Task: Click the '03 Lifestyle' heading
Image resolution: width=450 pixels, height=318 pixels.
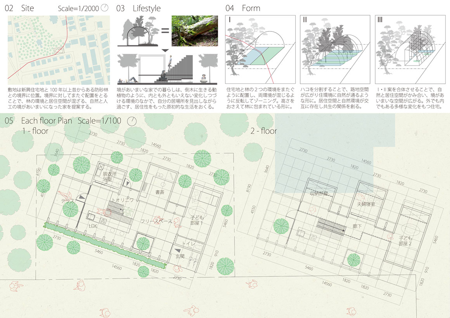Action: click(x=138, y=9)
